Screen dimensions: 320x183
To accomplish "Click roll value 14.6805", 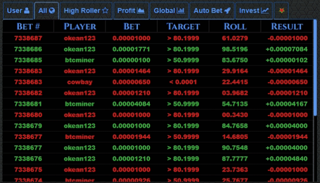I will tap(235, 137).
